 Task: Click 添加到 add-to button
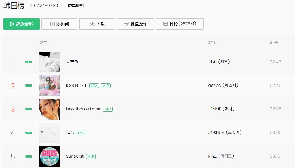click(x=59, y=24)
